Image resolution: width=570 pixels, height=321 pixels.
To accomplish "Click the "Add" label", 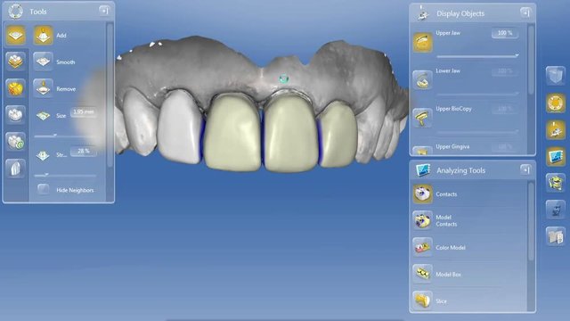I will [x=61, y=36].
